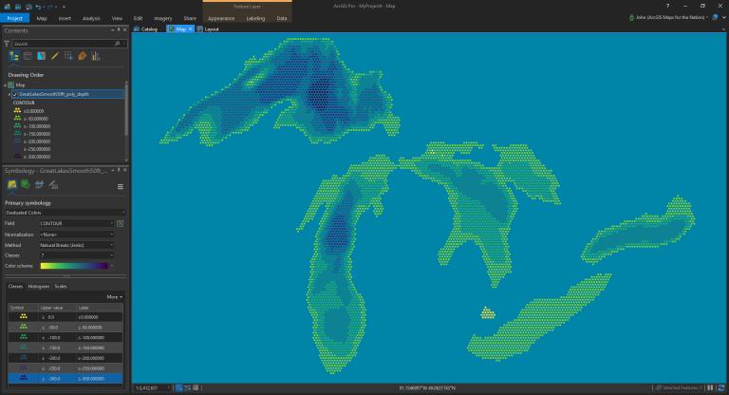Switch to the Scales tab in Symbology
Image resolution: width=729 pixels, height=395 pixels.
[61, 287]
